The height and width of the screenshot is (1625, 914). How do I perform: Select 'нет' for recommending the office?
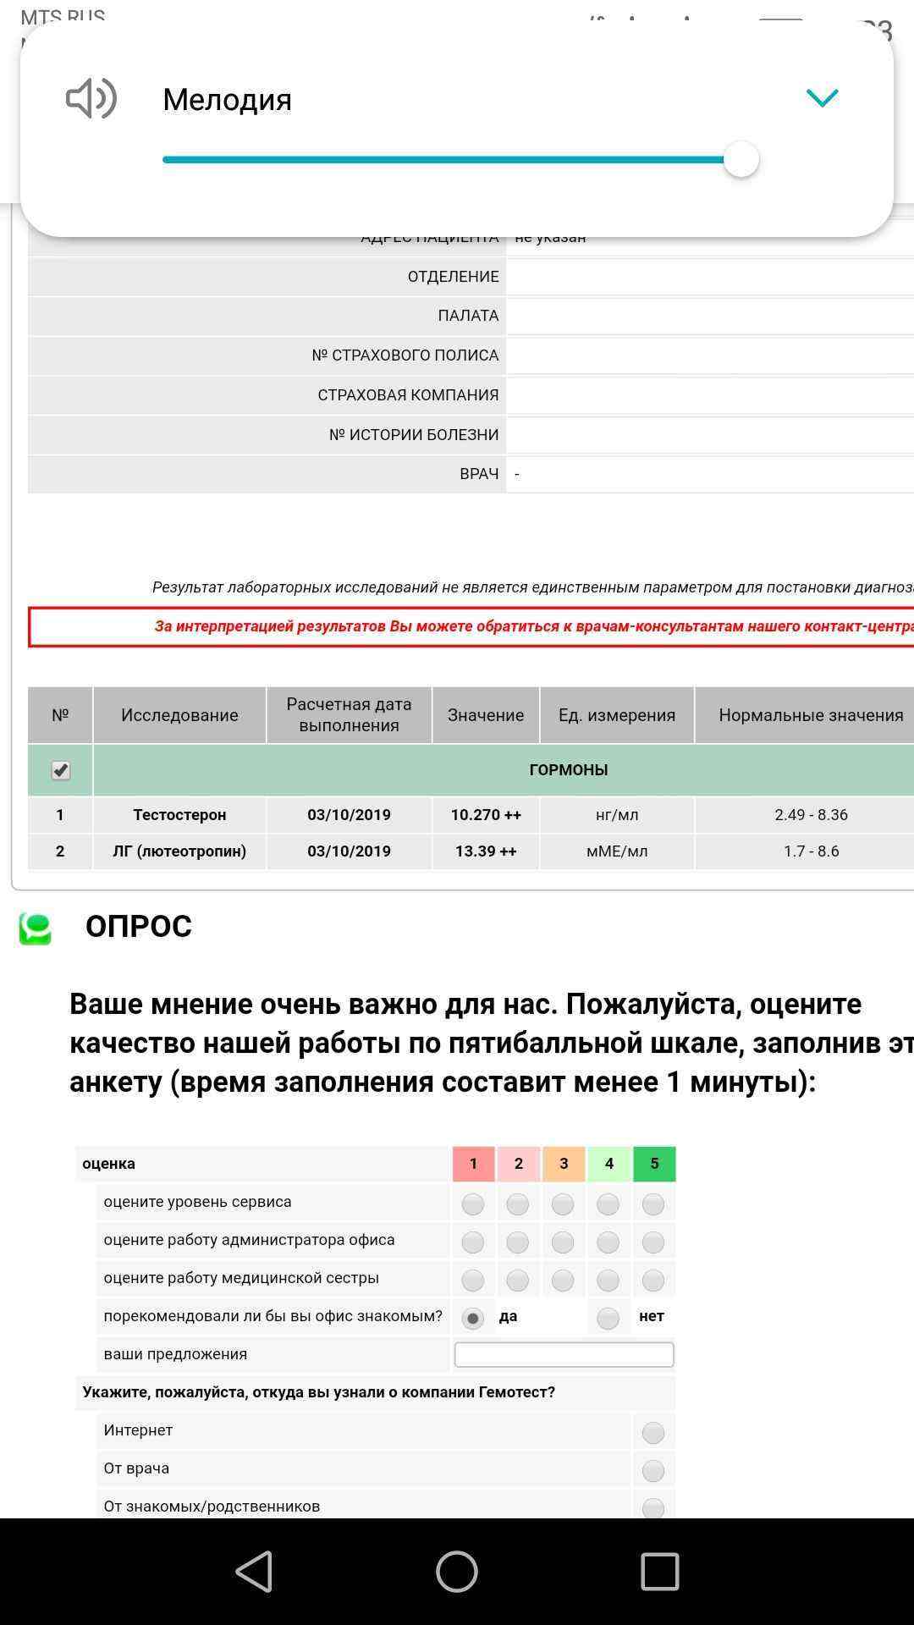tap(608, 1318)
